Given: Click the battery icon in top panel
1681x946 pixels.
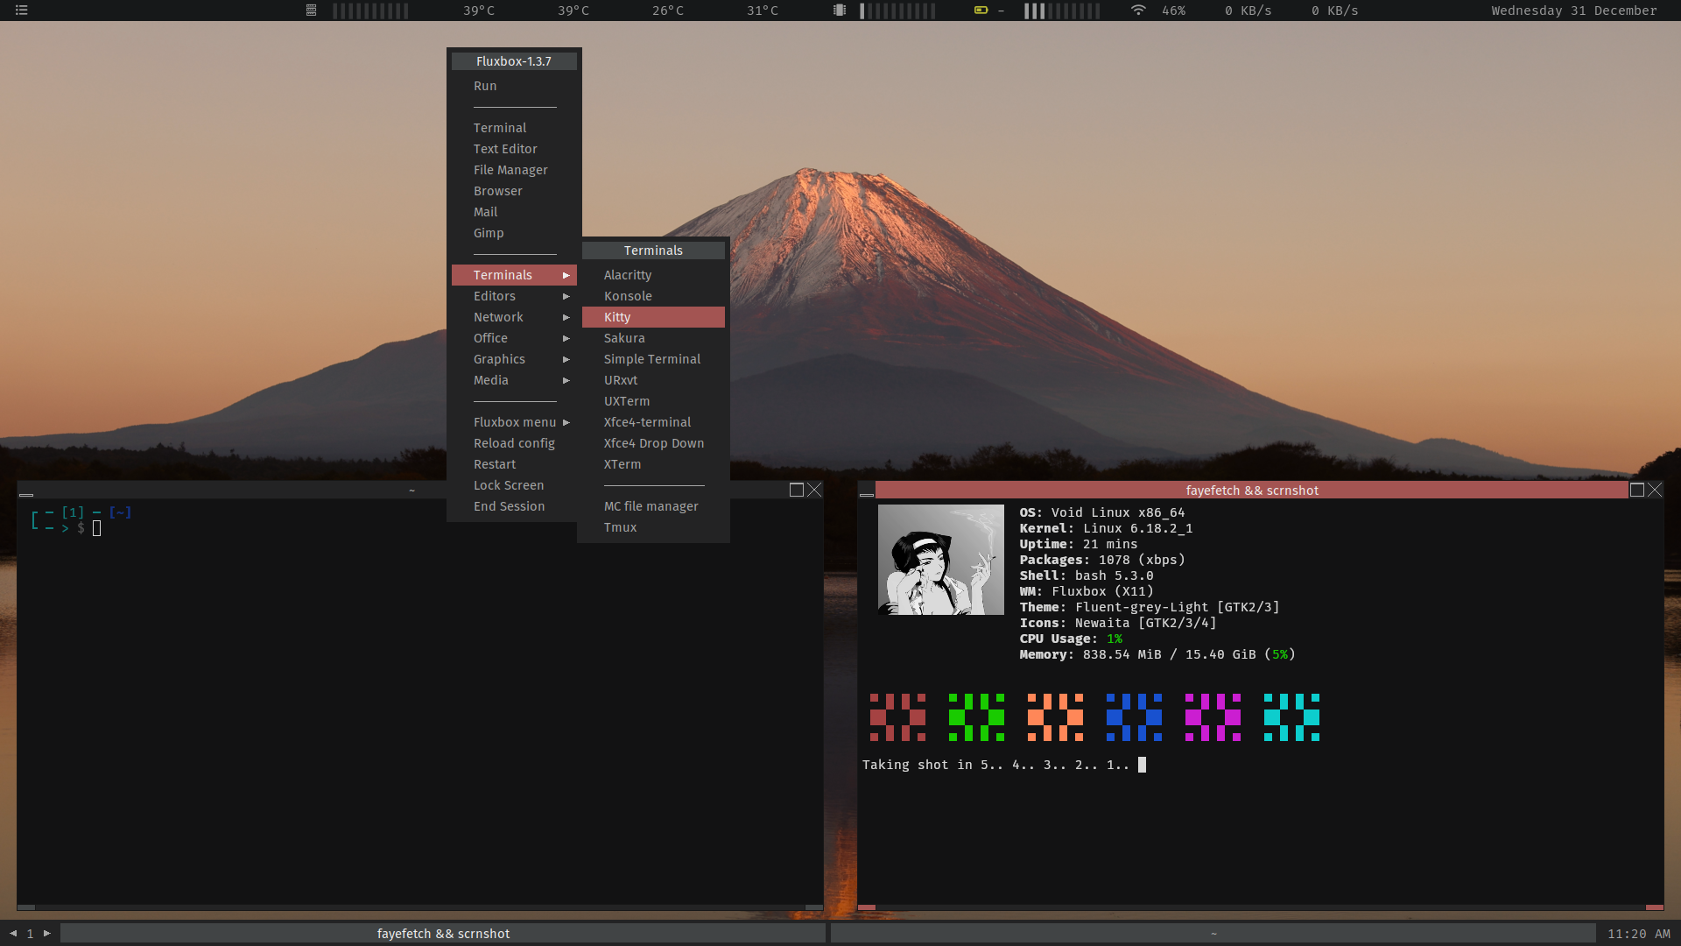Looking at the screenshot, I should [x=981, y=11].
